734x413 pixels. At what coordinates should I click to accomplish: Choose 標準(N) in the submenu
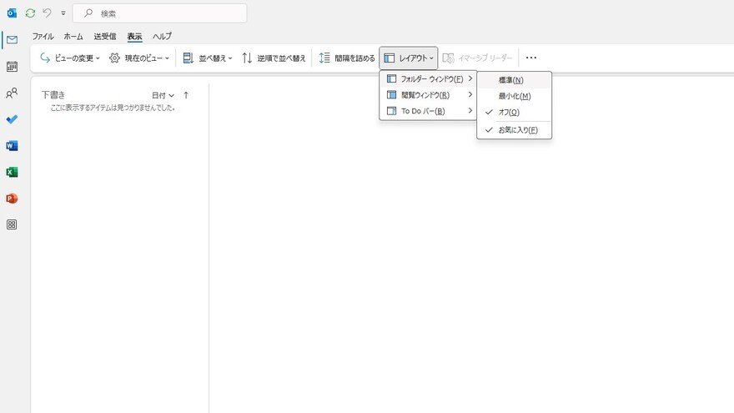click(x=510, y=80)
